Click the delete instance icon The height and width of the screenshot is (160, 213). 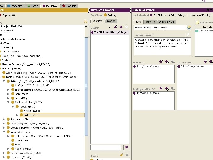[127, 27]
